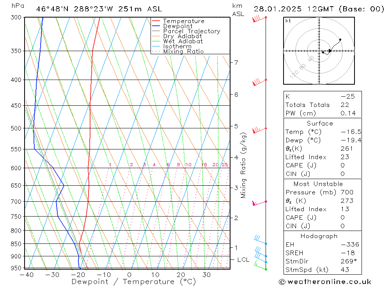
Task: Click the 30 temperature axis label
Action: coord(206,275)
